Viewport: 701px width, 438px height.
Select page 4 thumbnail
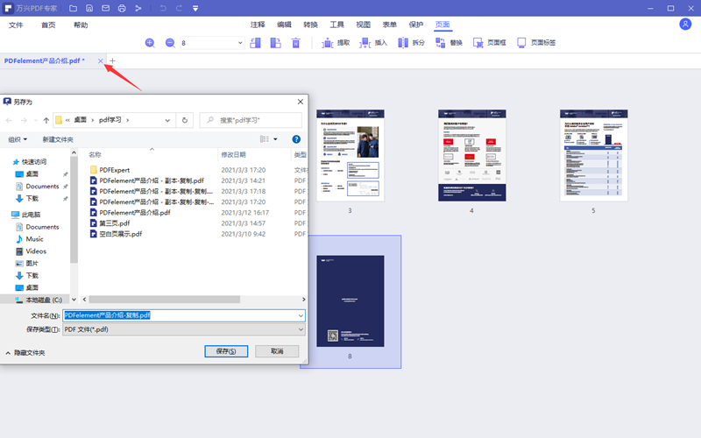point(471,155)
